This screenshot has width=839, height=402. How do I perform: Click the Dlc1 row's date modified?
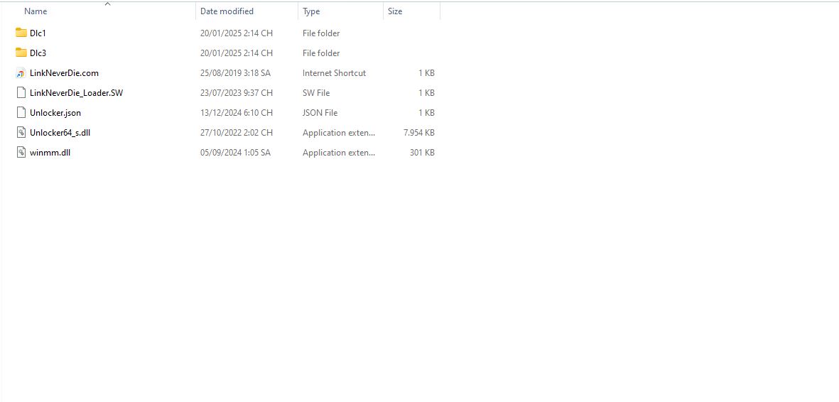pos(237,33)
